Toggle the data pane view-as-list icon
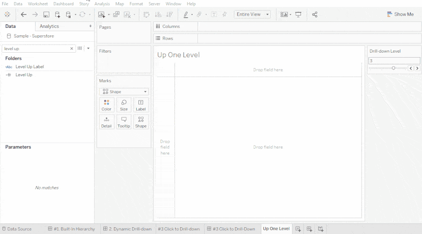 80,48
